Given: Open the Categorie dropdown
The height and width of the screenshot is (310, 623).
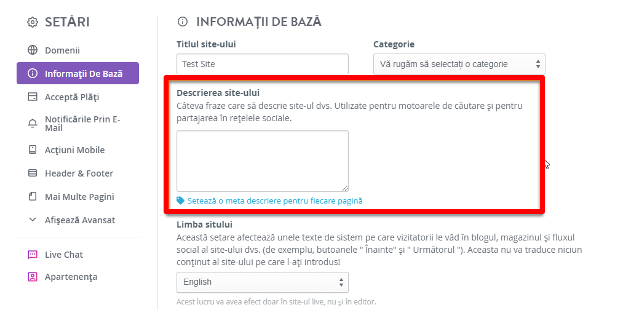Looking at the screenshot, I should (x=459, y=64).
